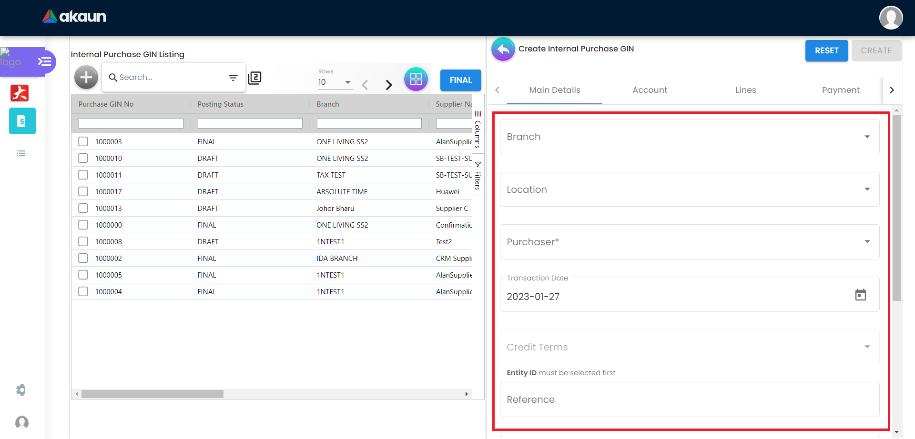Click the back arrow beside Create Internal Purchase GIN
This screenshot has width=915, height=439.
[x=503, y=50]
